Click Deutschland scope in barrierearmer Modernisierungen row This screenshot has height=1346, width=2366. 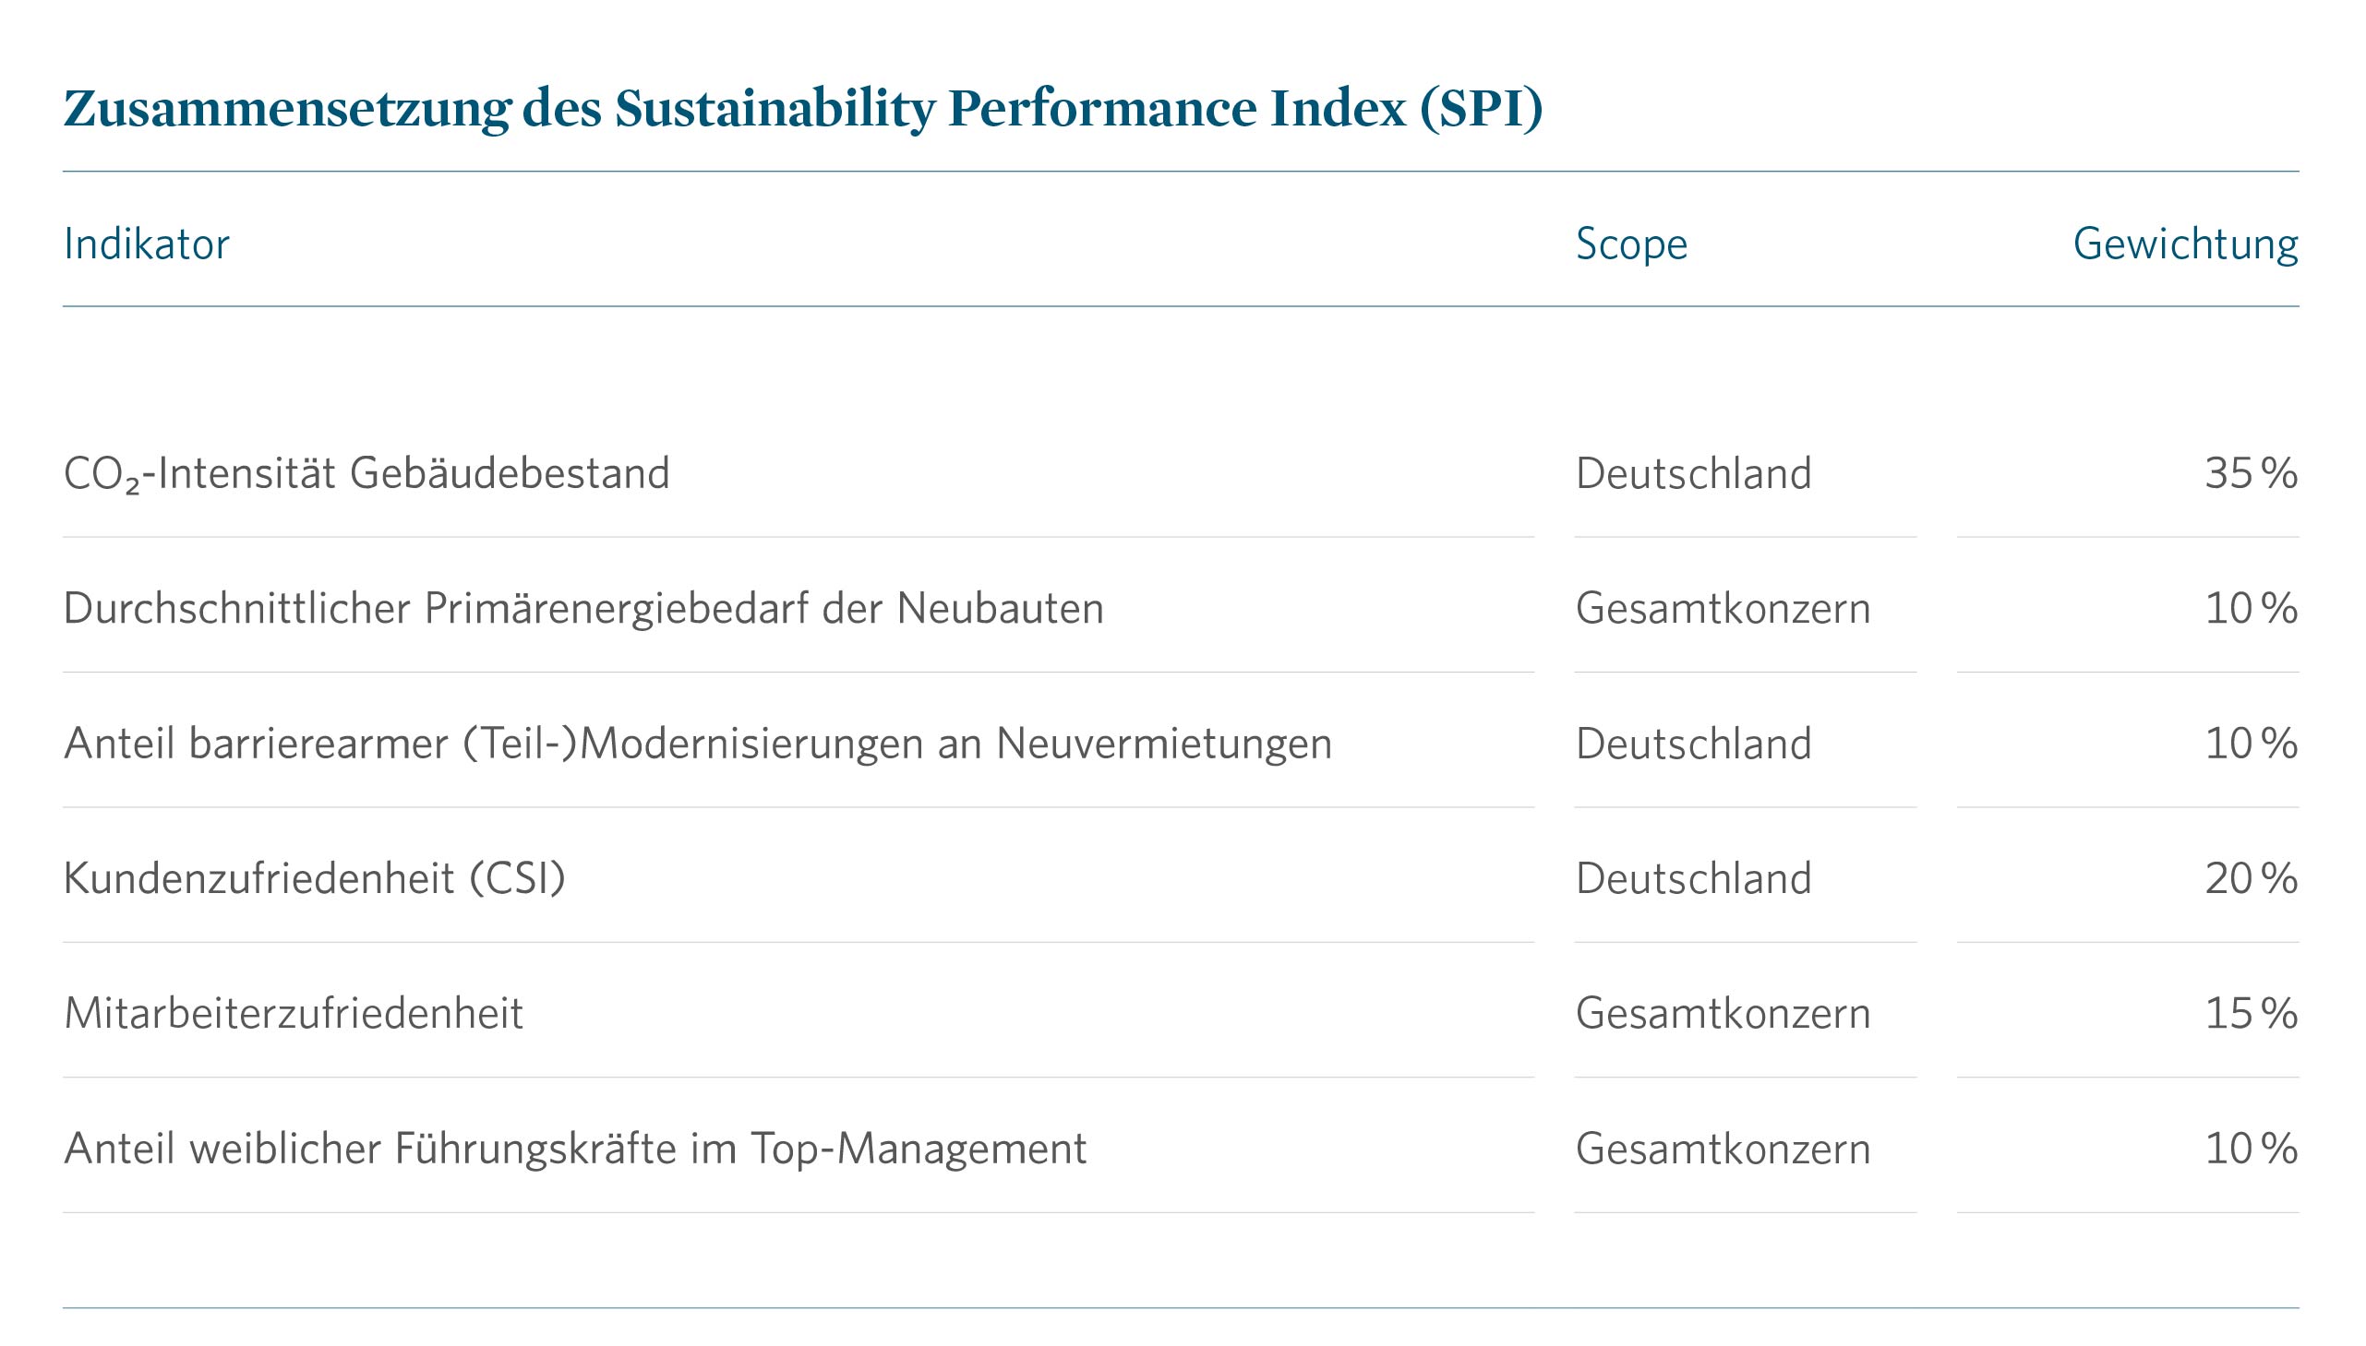coord(1693,744)
